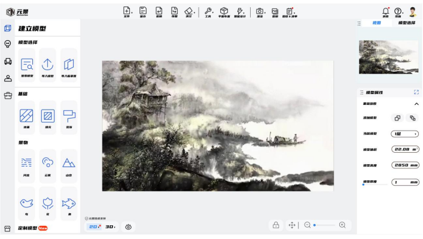The width and height of the screenshot is (423, 239).
Task: Click the zoom-in magnifier button
Action: coord(342,225)
